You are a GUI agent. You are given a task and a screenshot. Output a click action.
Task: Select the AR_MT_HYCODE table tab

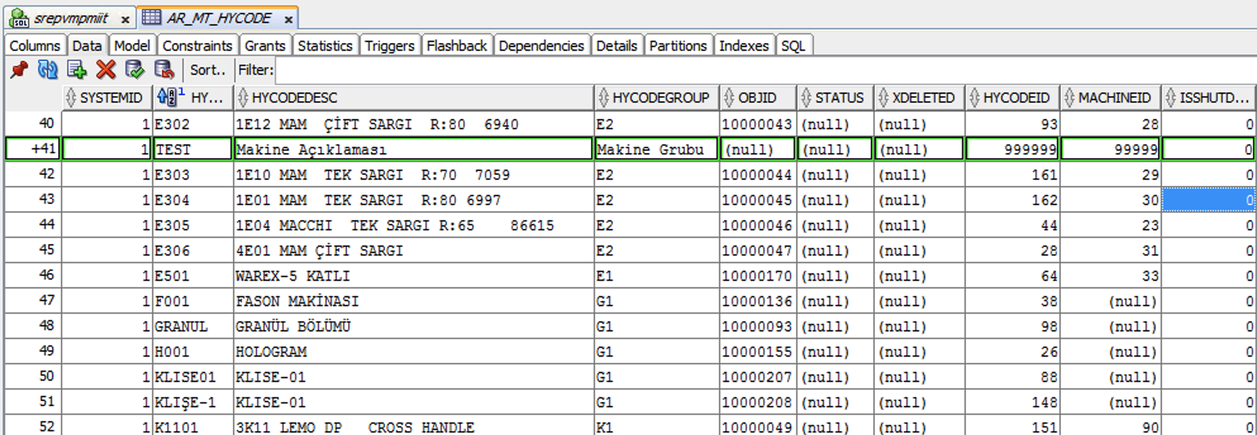218,18
